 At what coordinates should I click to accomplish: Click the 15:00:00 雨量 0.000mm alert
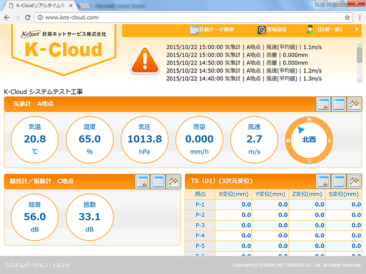(237, 55)
